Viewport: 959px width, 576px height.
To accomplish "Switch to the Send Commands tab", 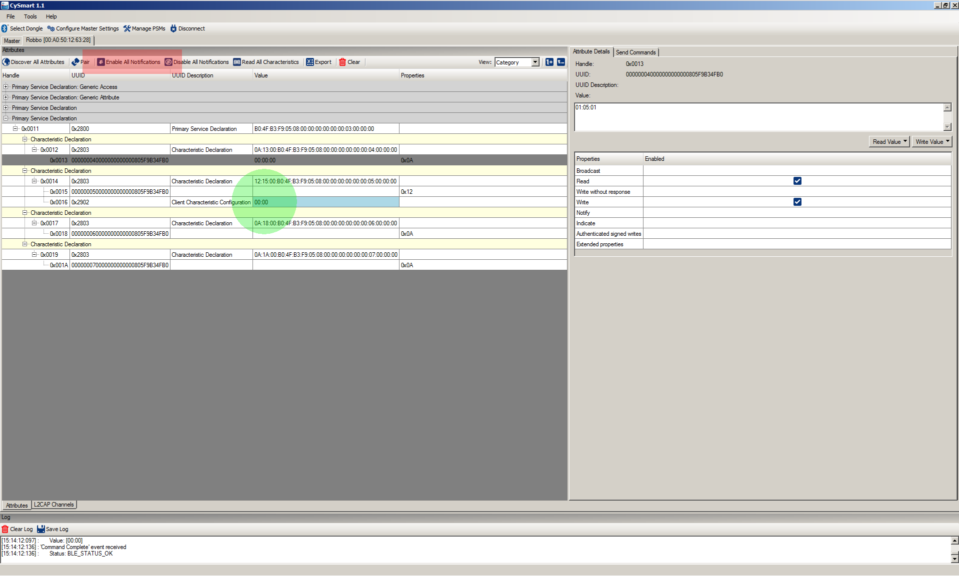I will pos(635,52).
